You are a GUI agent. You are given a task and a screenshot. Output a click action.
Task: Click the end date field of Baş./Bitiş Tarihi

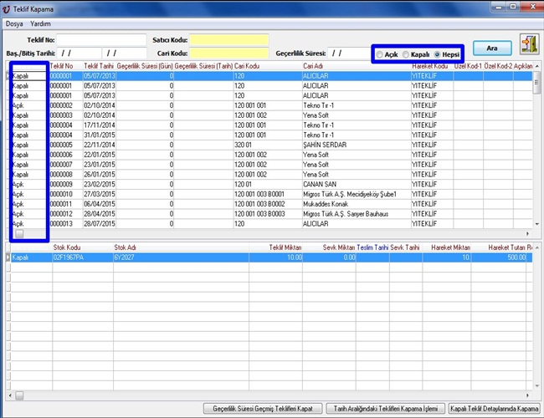coord(124,53)
